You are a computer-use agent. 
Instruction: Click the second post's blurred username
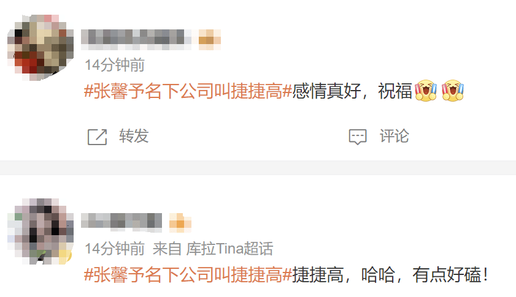(x=121, y=221)
